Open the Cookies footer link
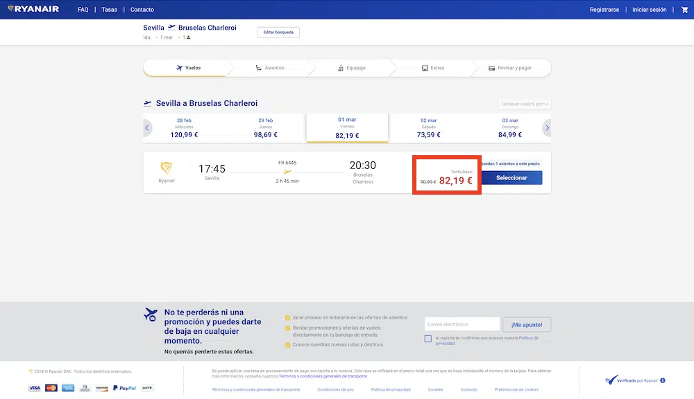The width and height of the screenshot is (694, 399). tap(435, 390)
